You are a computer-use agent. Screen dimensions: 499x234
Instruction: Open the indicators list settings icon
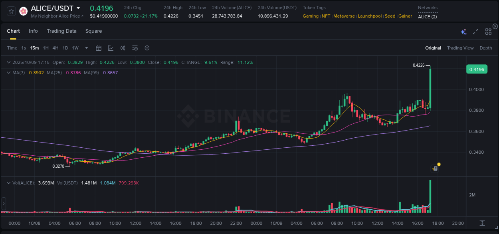pyautogui.click(x=135, y=48)
